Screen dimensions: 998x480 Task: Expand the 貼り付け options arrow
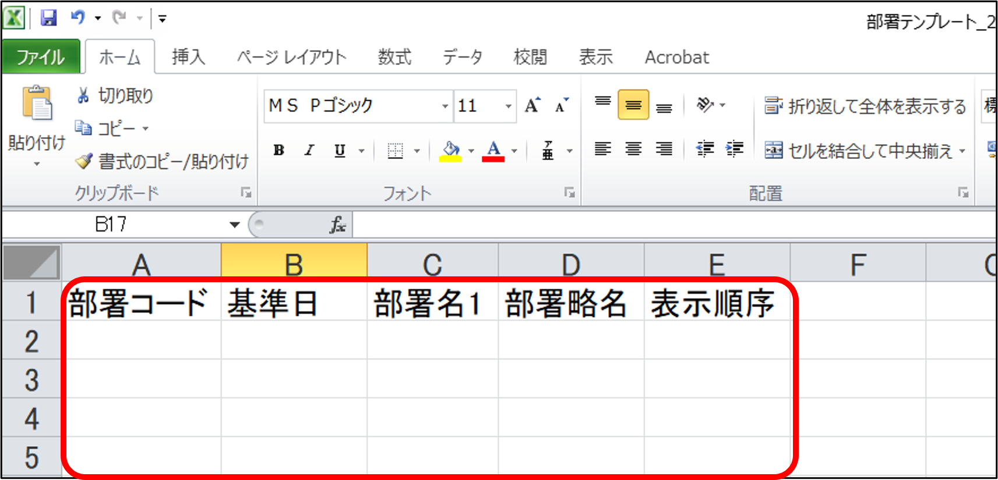[x=37, y=164]
